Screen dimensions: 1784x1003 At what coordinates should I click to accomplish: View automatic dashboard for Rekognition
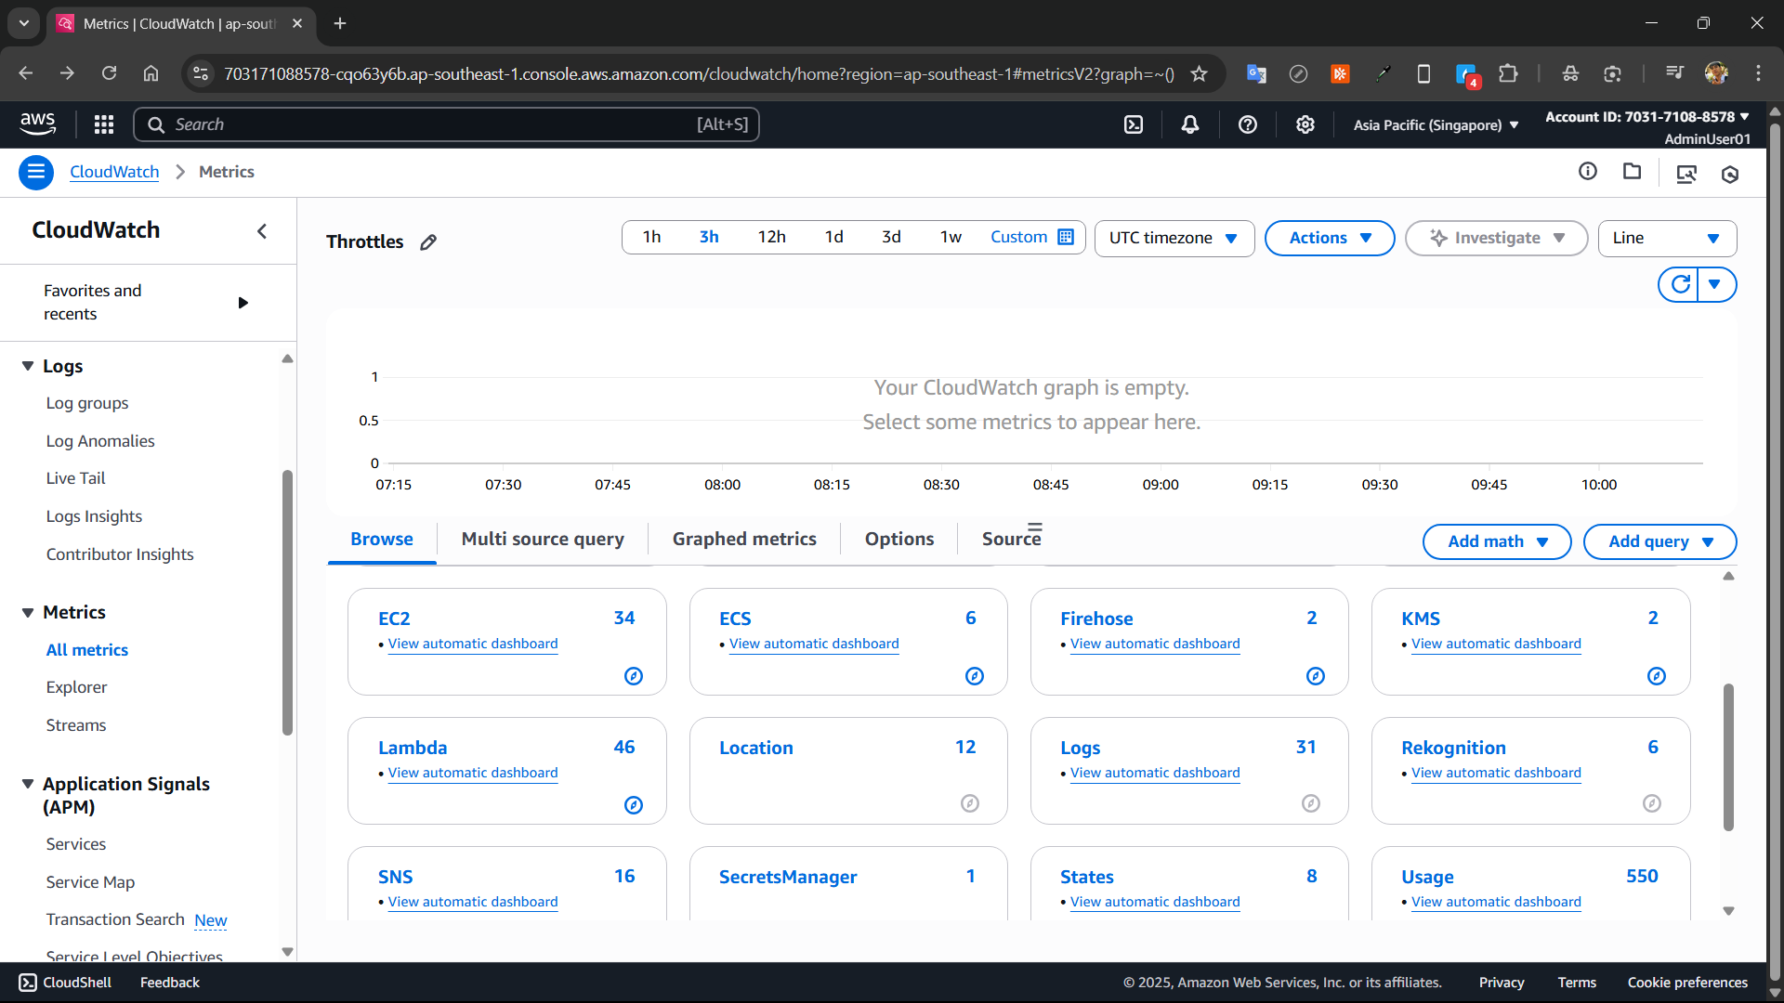[1496, 773]
